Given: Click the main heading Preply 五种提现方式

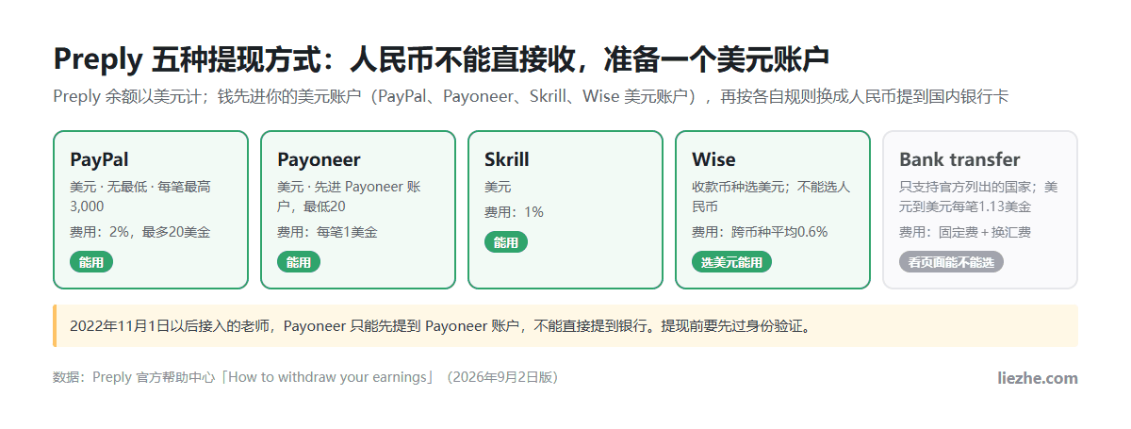Looking at the screenshot, I should click(x=441, y=58).
